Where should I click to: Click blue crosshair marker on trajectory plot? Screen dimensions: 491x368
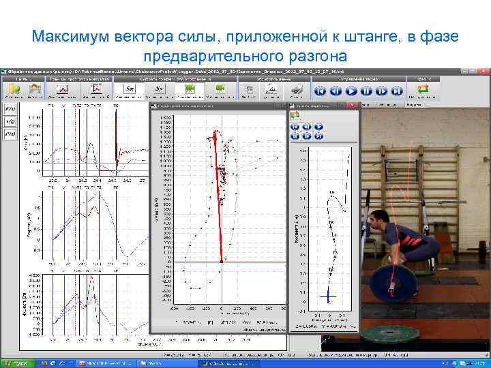[x=327, y=296]
